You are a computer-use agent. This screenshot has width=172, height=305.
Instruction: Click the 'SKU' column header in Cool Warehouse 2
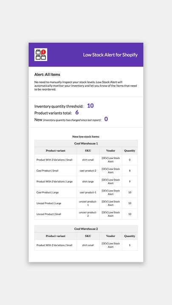click(x=88, y=236)
